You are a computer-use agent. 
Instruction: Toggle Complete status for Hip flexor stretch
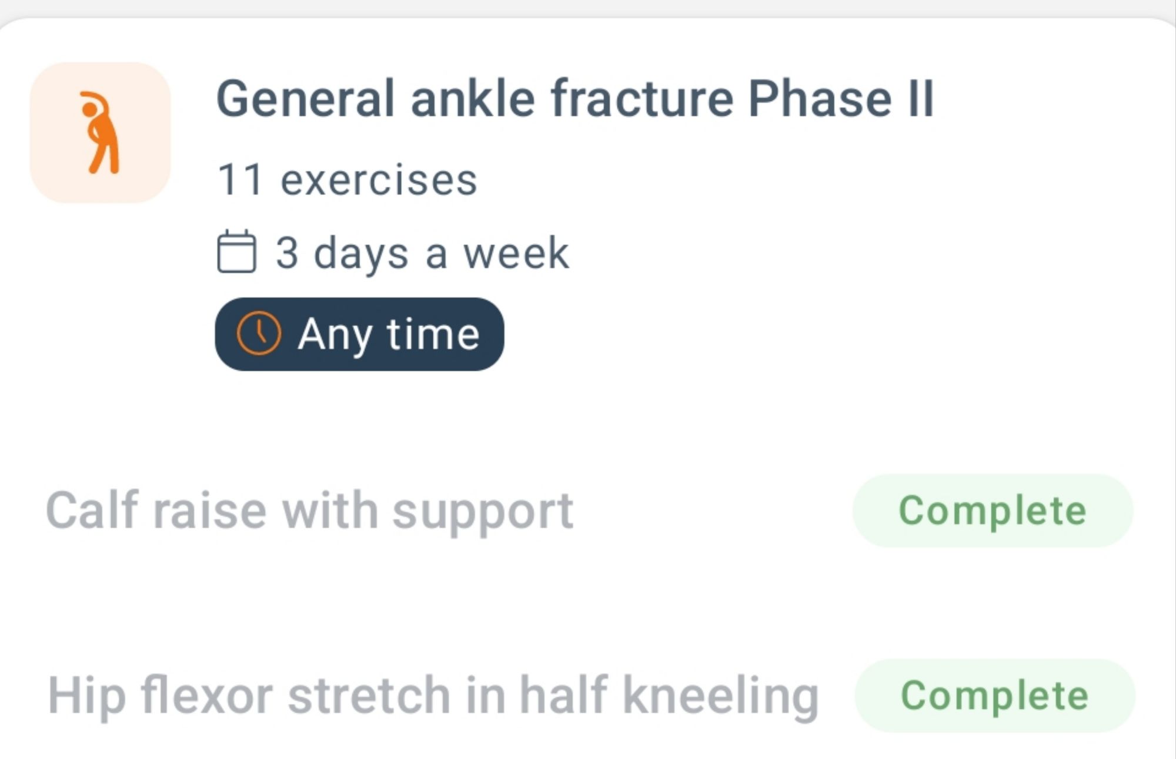(994, 696)
